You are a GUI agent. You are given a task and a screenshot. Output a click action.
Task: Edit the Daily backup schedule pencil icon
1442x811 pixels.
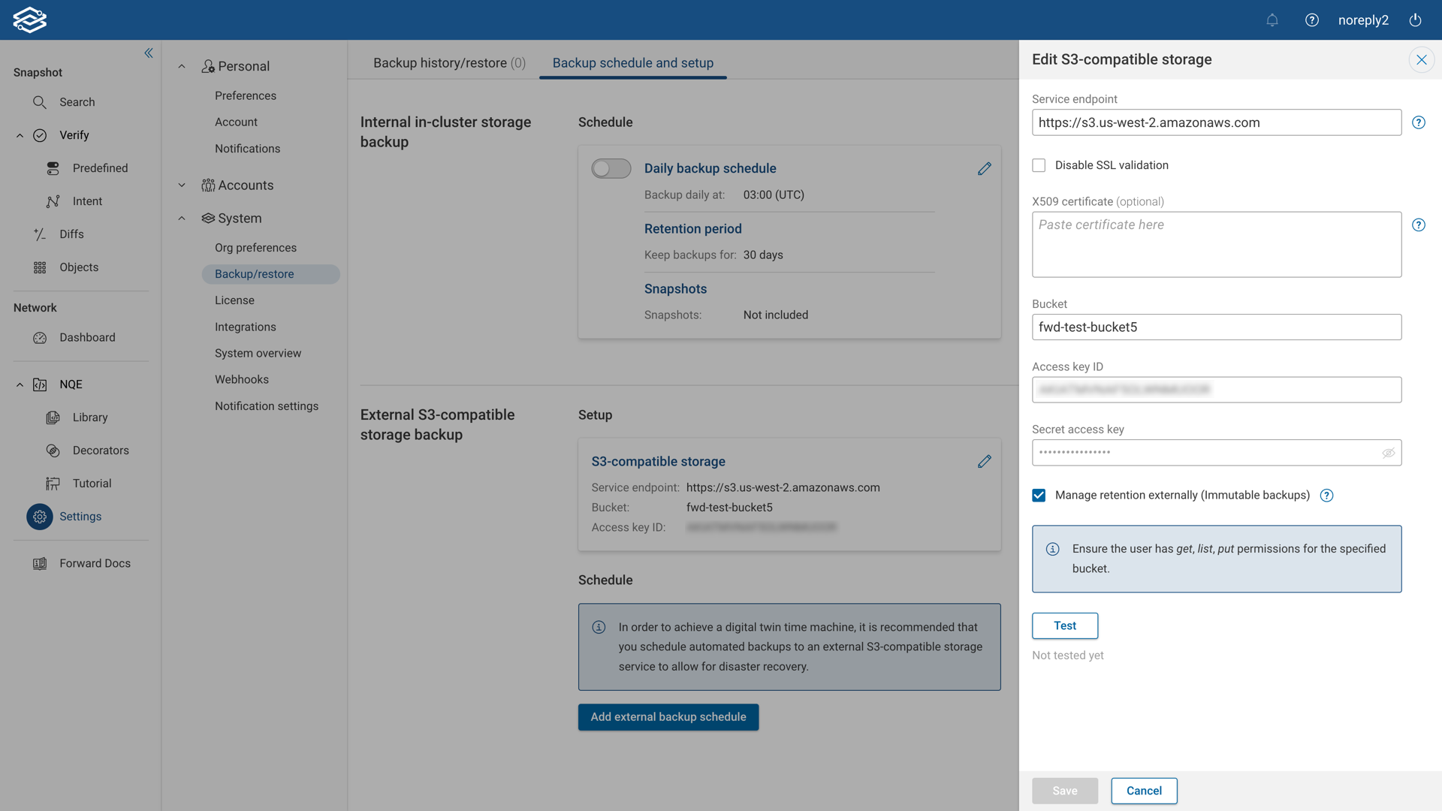coord(984,169)
